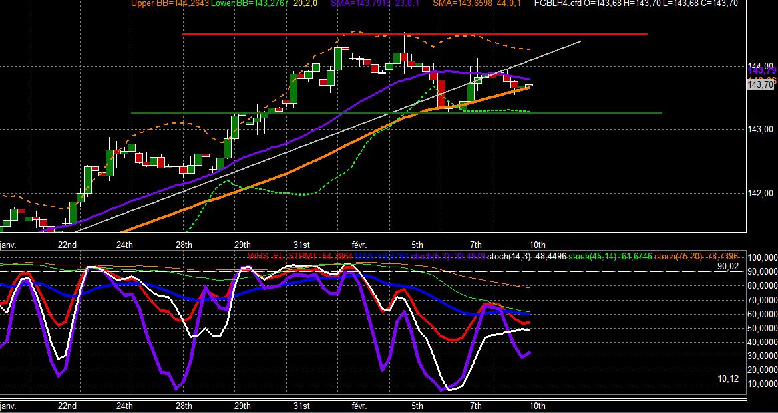778x413 pixels.
Task: Click the purple 143,79 price tag
Action: click(x=762, y=72)
